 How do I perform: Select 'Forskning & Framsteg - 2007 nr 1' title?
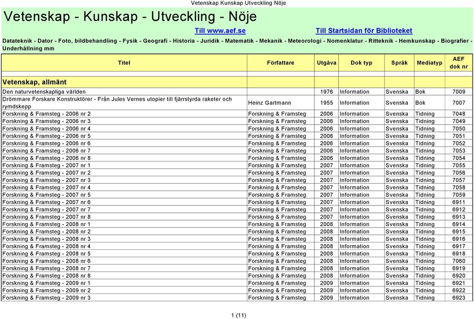(x=46, y=165)
